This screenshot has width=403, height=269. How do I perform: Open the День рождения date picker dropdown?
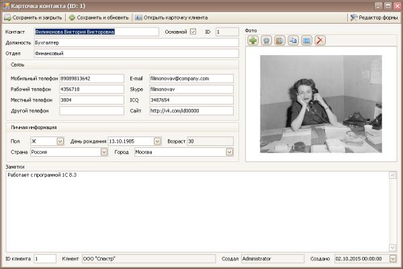tap(157, 141)
